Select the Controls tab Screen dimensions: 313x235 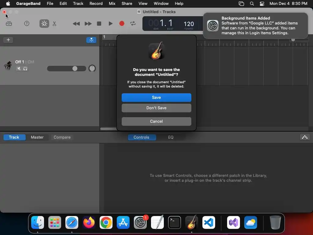(x=142, y=137)
